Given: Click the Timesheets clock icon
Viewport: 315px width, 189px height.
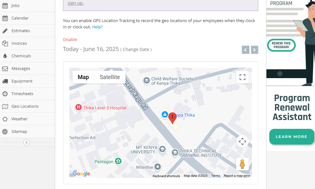Looking at the screenshot, I should [x=5, y=94].
